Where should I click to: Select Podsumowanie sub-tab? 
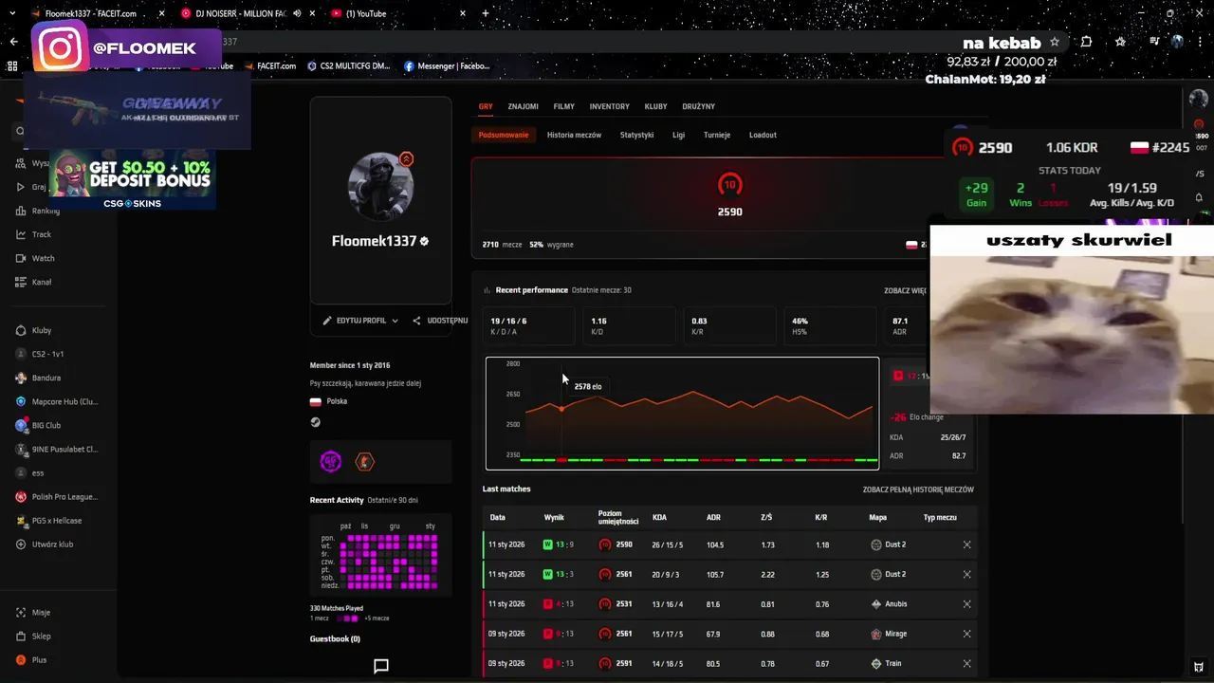(504, 135)
